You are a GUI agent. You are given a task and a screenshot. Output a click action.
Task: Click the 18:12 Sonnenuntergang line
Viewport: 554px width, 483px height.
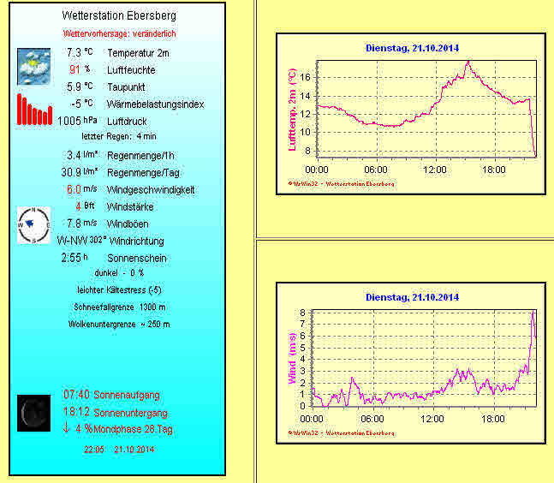[x=113, y=412]
